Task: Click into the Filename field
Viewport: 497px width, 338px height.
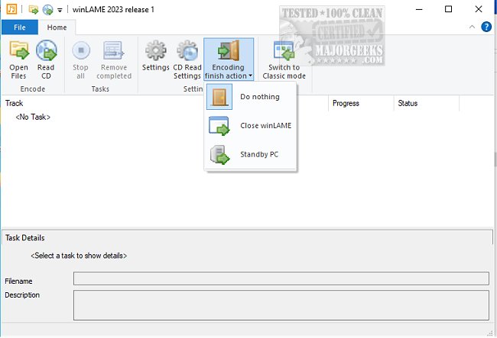Action: [281, 278]
